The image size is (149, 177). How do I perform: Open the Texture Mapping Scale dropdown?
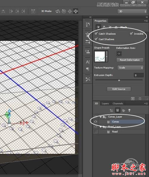[x=131, y=68]
